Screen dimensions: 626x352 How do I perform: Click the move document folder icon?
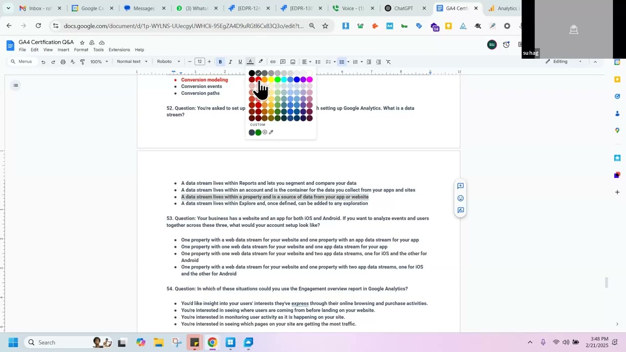pos(92,43)
